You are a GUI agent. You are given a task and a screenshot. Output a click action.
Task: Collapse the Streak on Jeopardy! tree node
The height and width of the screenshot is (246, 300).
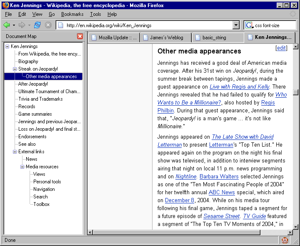pos(15,69)
